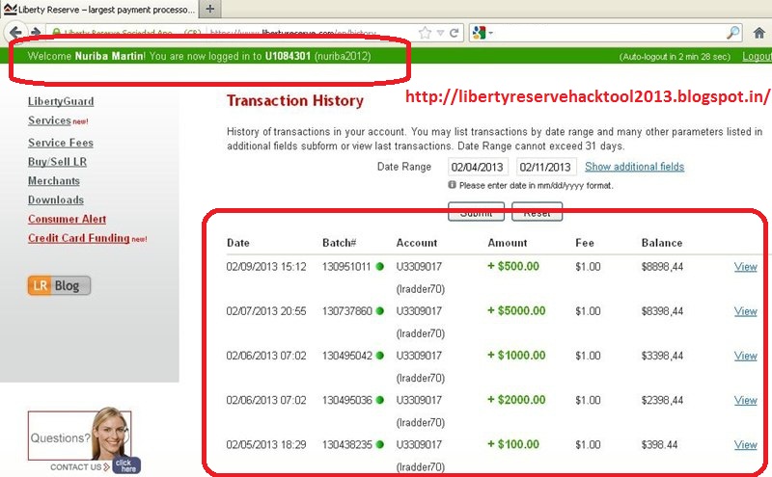772x477 pixels.
Task: Select the + $5000.00 amount
Action: coord(516,311)
